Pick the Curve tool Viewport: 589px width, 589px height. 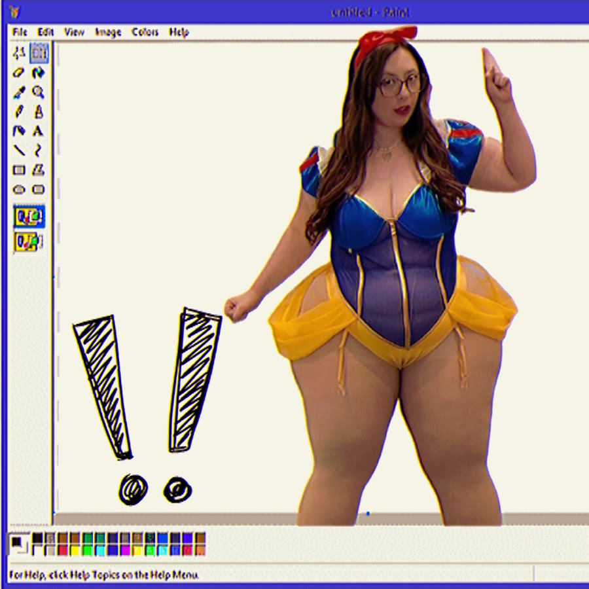click(39, 151)
